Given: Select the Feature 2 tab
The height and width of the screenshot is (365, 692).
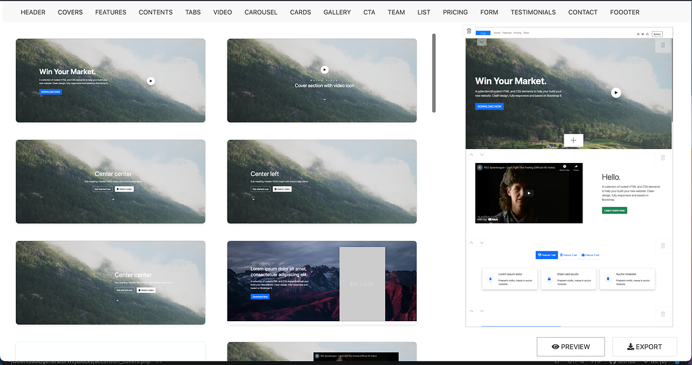Looking at the screenshot, I should (568, 255).
